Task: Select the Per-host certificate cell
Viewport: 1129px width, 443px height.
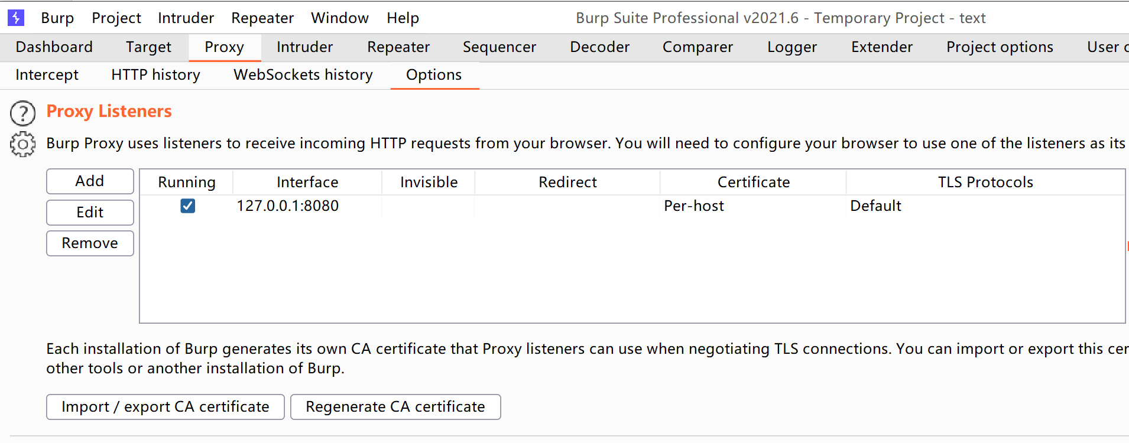Action: (x=753, y=206)
